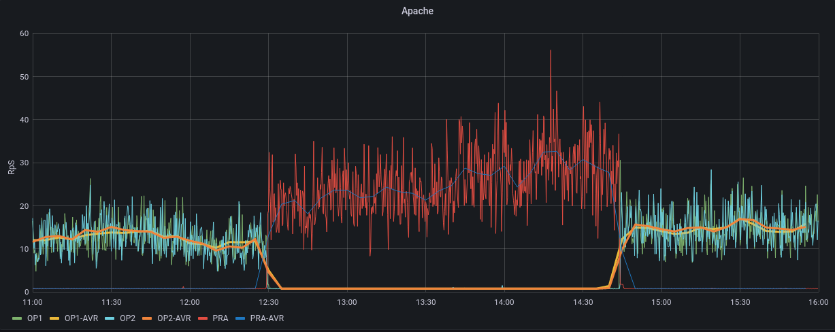
Task: Click the 60 y-axis value label
Action: 24,33
